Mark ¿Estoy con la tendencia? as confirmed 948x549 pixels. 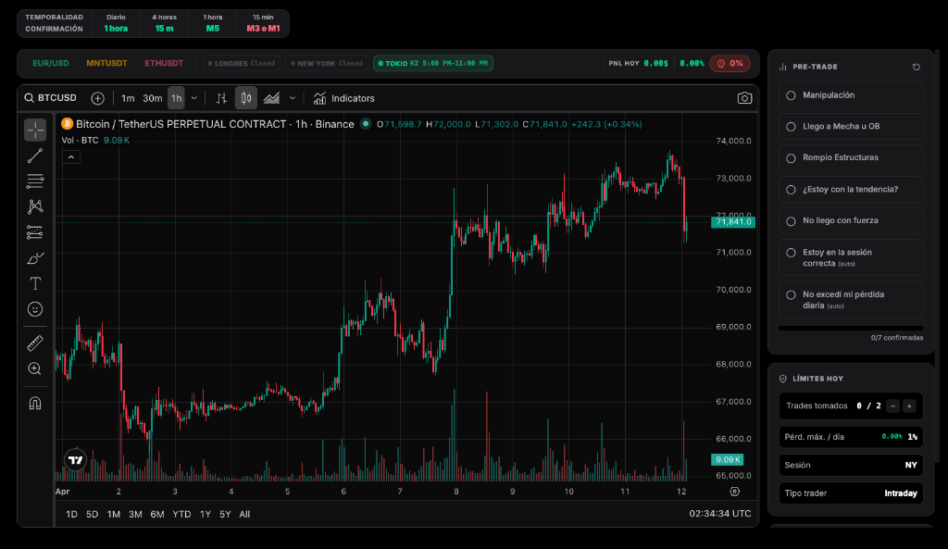(791, 189)
